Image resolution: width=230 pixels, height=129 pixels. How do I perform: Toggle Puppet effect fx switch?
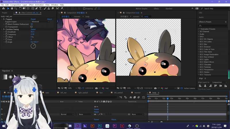(4, 19)
